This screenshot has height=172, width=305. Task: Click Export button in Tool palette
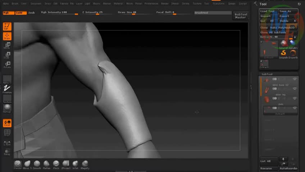pyautogui.click(x=288, y=16)
